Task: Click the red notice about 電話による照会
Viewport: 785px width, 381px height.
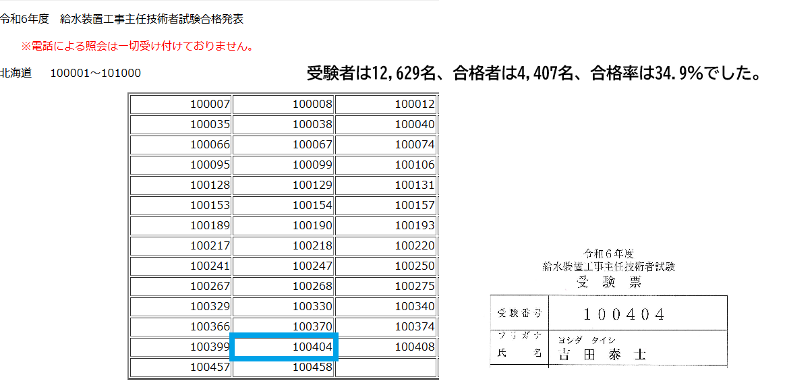Action: tap(136, 47)
